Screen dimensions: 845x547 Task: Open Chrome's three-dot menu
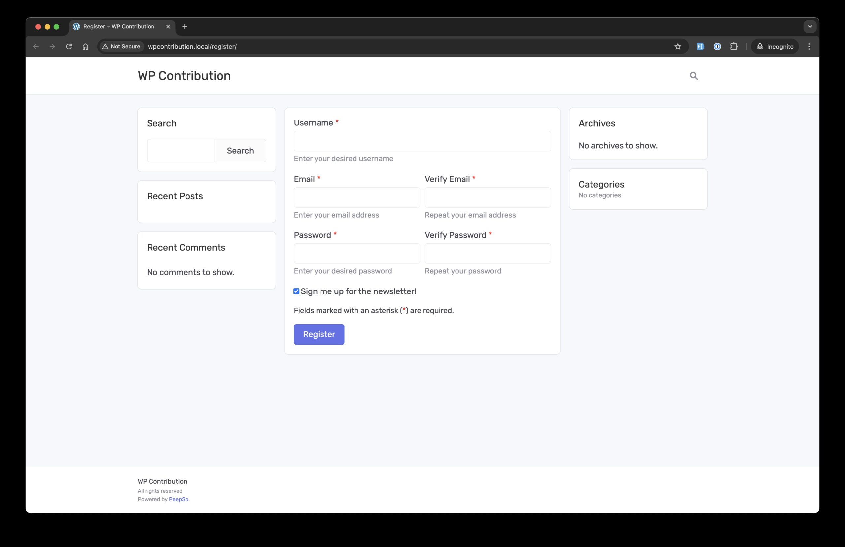[809, 47]
